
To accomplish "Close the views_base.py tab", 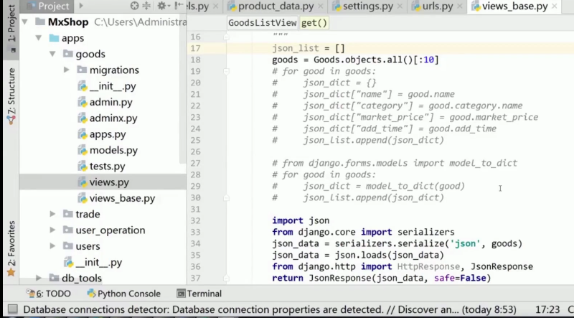I will [554, 6].
